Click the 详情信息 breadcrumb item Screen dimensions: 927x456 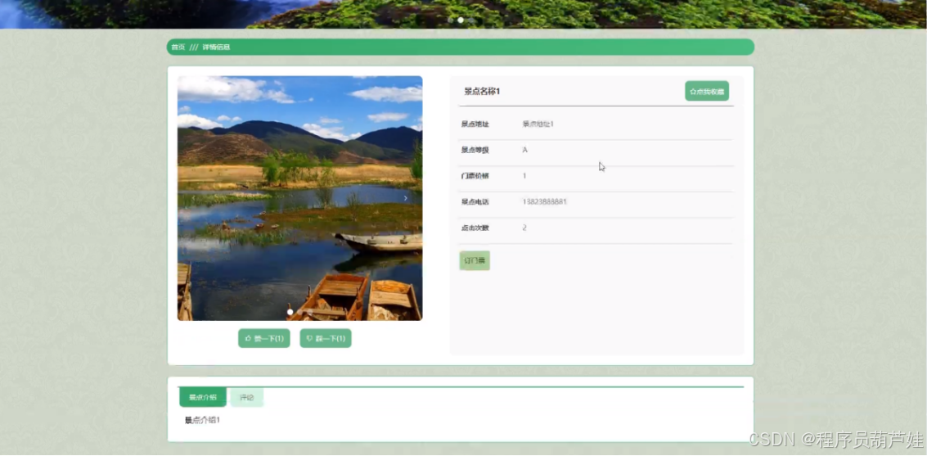tap(216, 47)
